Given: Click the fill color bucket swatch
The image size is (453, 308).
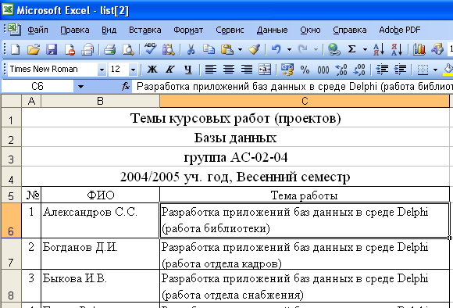Looking at the screenshot, I should click(x=448, y=70).
